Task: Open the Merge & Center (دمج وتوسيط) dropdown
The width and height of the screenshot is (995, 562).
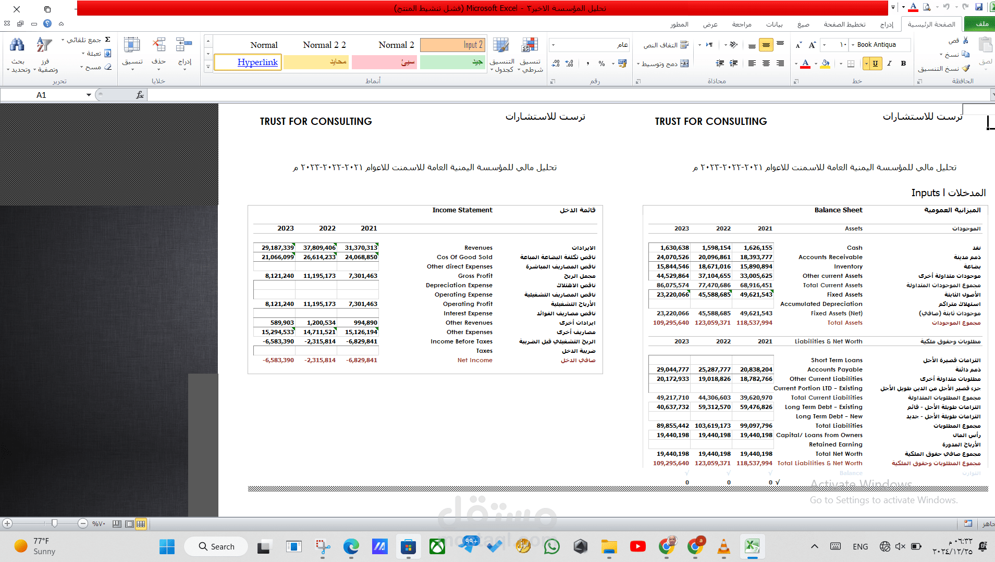Action: tap(638, 64)
